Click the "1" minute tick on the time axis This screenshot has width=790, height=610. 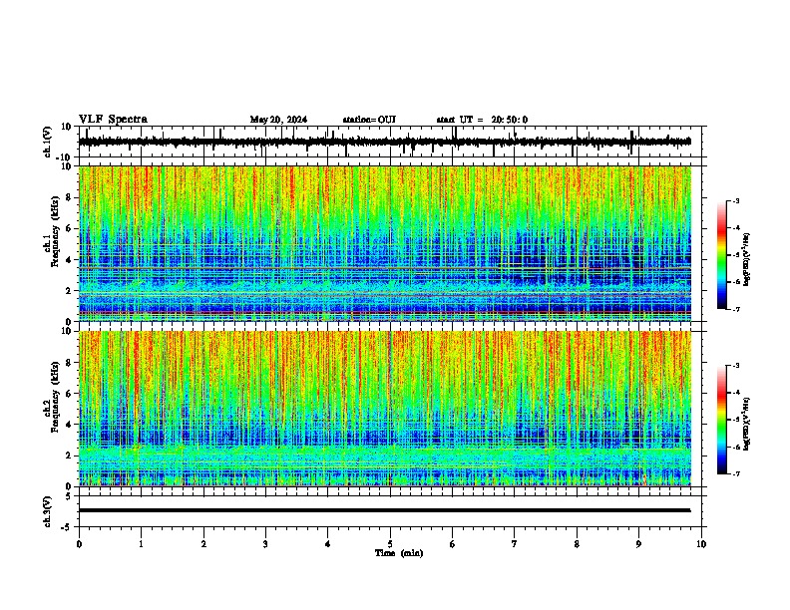(141, 544)
